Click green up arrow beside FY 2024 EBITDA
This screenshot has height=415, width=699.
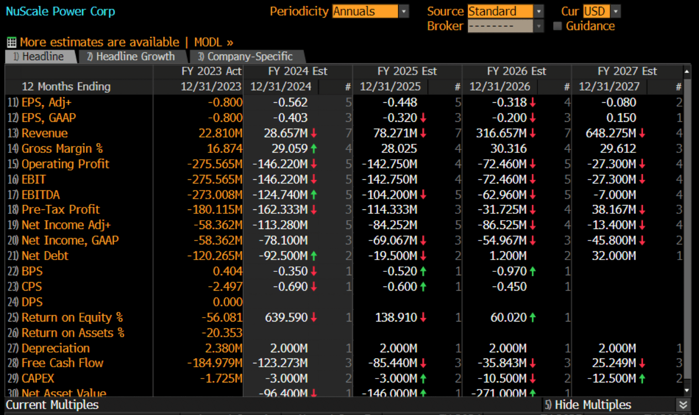[x=314, y=195]
